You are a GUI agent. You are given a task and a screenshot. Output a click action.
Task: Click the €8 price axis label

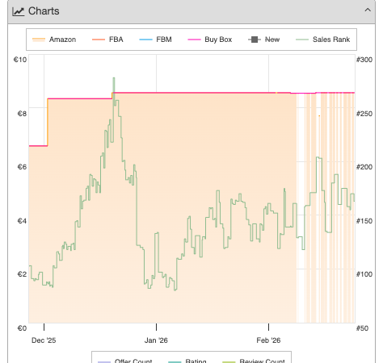22,114
